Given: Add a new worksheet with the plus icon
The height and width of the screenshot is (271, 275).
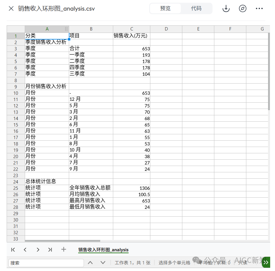Looking at the screenshot, I should (63, 250).
